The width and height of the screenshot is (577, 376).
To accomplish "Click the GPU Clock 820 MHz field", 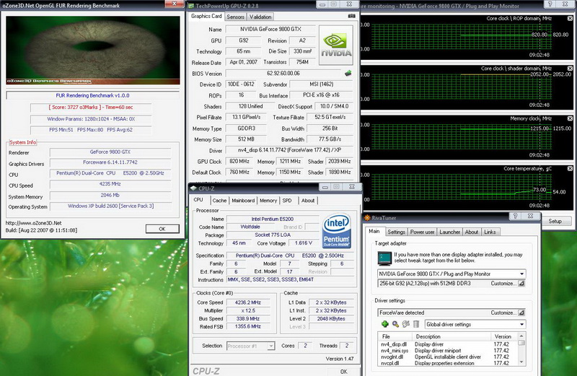I will (x=239, y=162).
